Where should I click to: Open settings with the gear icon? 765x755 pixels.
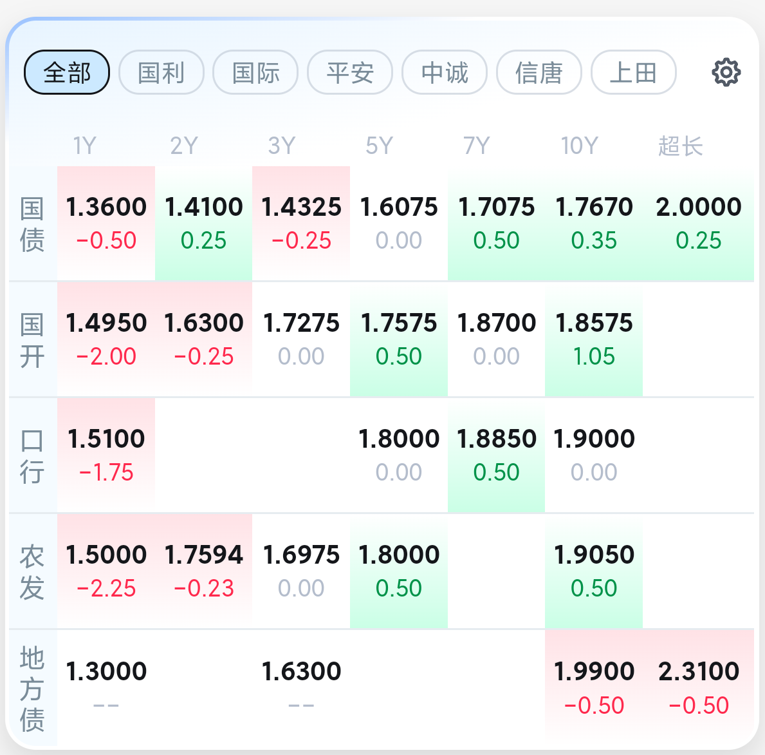click(726, 72)
